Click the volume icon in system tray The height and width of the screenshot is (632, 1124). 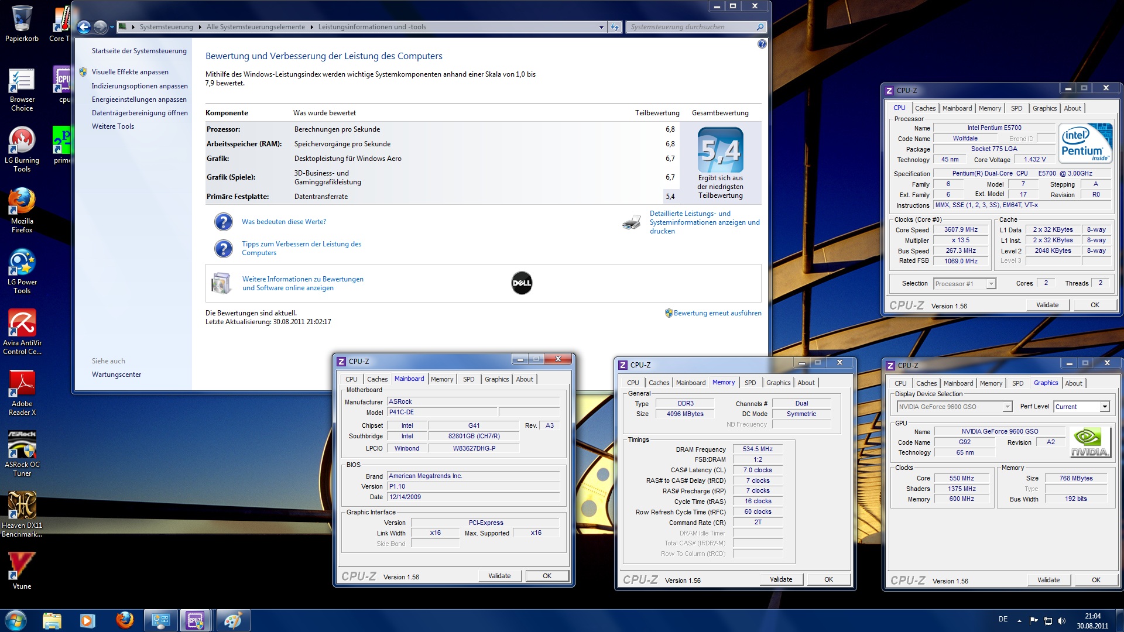click(x=1062, y=620)
